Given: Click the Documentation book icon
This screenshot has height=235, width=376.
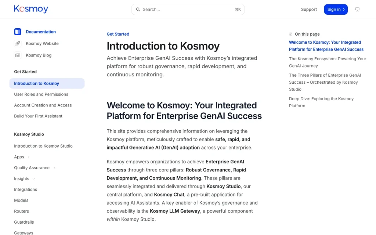Looking at the screenshot, I should pyautogui.click(x=18, y=32).
